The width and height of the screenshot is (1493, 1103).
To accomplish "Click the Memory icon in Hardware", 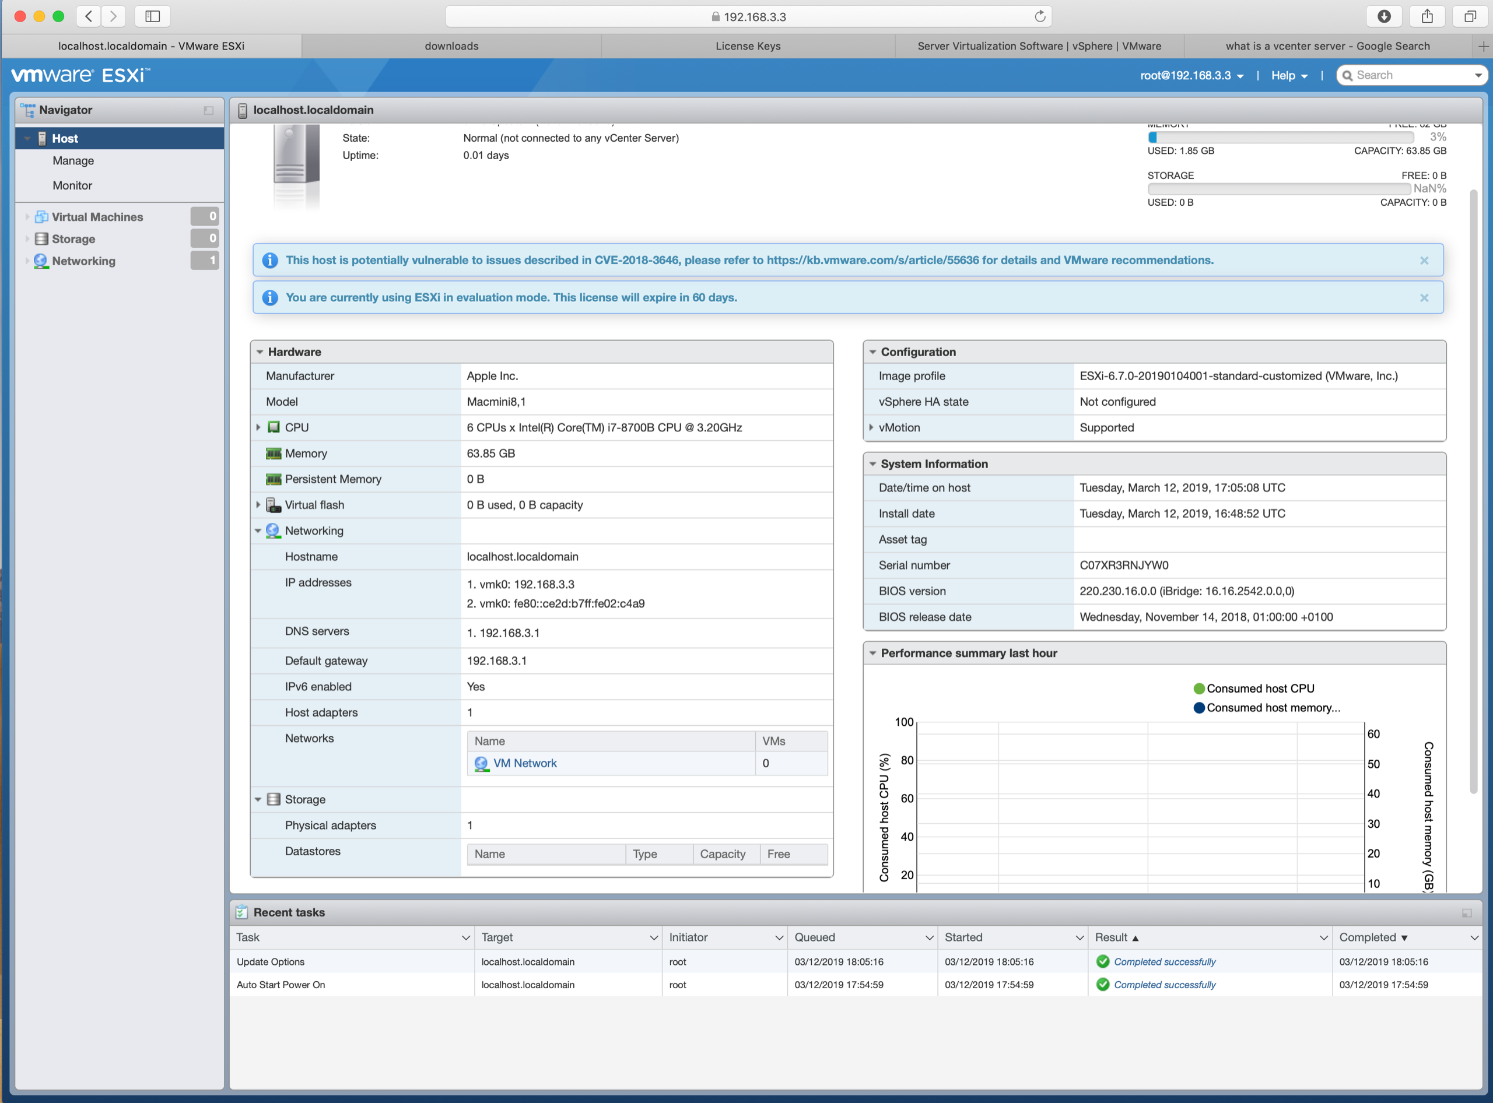I will [x=274, y=454].
